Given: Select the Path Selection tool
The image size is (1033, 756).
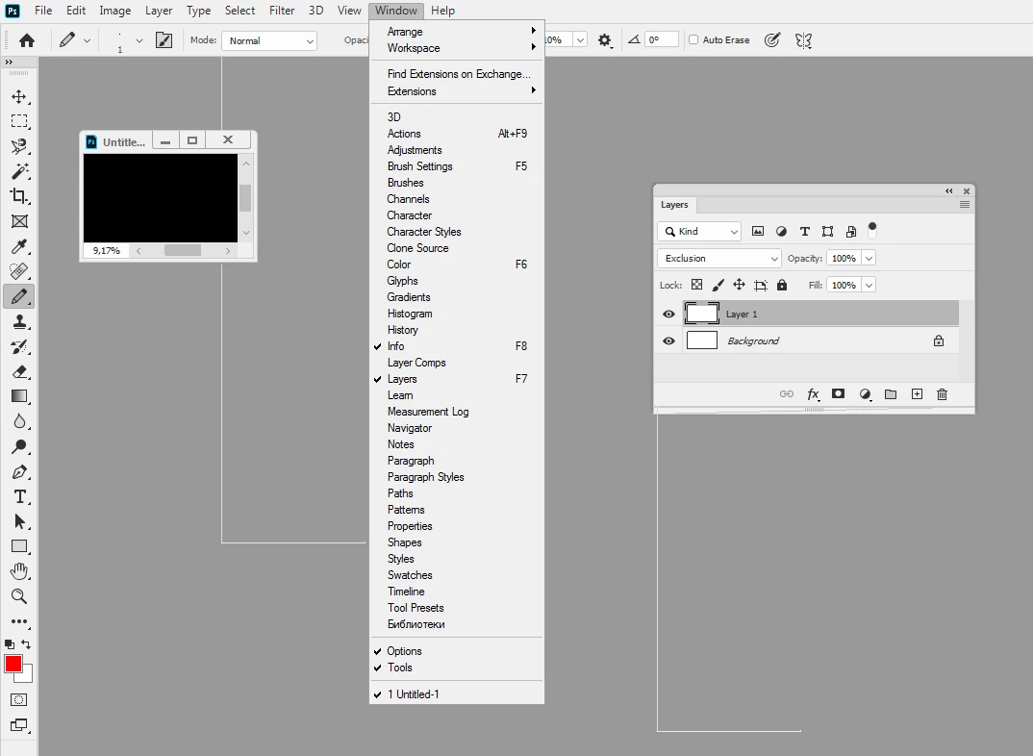Looking at the screenshot, I should click(19, 521).
